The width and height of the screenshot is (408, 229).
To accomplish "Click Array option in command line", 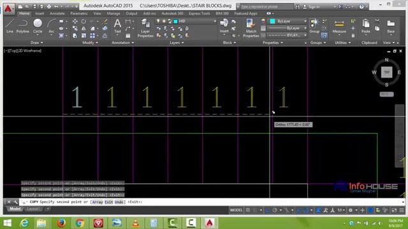I will [x=98, y=202].
